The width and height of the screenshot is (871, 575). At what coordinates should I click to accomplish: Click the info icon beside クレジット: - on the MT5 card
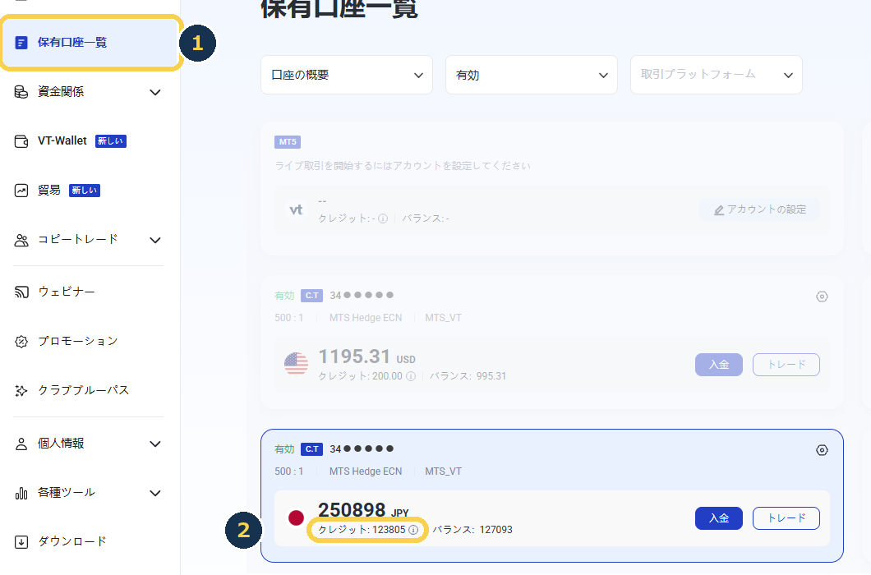click(383, 218)
